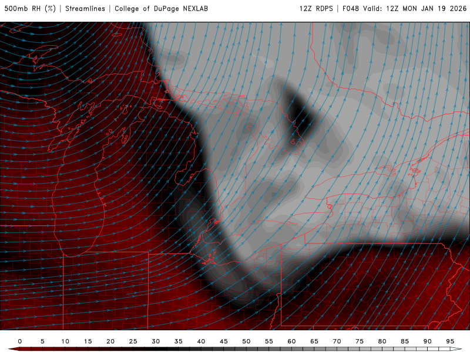The height and width of the screenshot is (352, 470).
Task: Click the '75' label on color scale
Action: (360, 341)
